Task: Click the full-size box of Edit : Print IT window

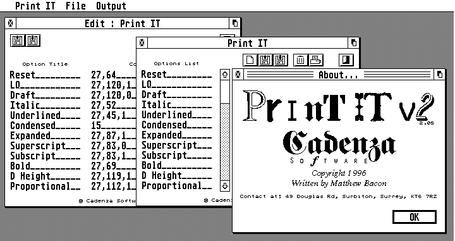Action: click(x=235, y=23)
